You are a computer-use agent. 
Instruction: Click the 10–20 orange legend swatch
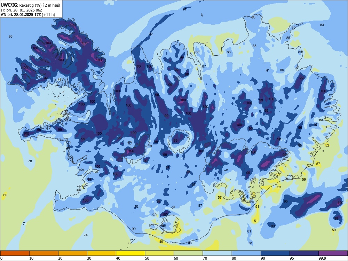[x=44, y=253]
